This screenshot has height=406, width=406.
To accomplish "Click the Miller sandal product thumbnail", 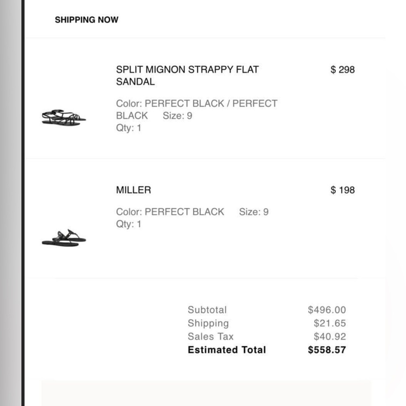I will coord(64,238).
